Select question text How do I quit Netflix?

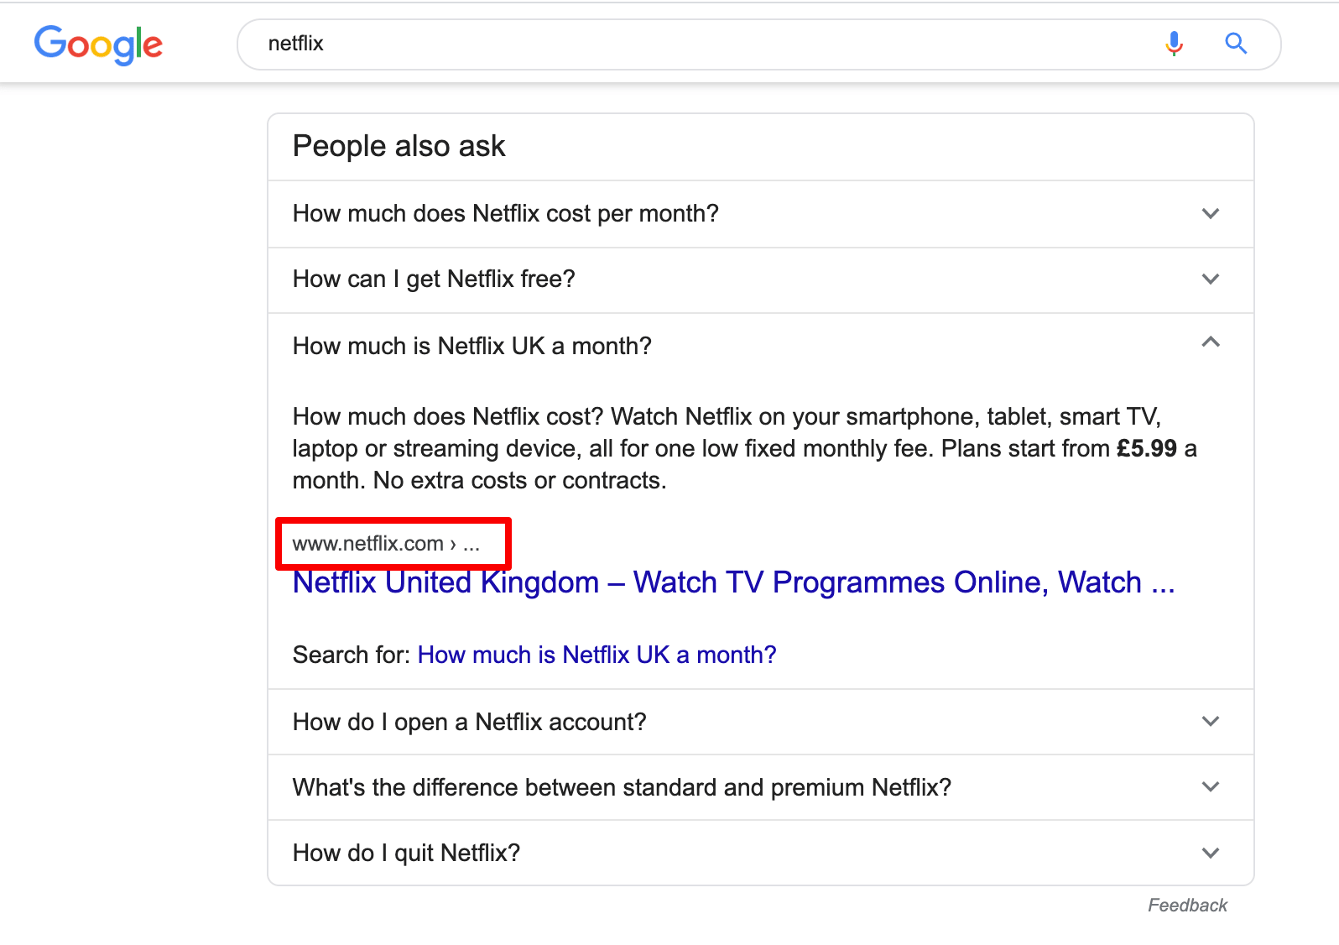[406, 854]
